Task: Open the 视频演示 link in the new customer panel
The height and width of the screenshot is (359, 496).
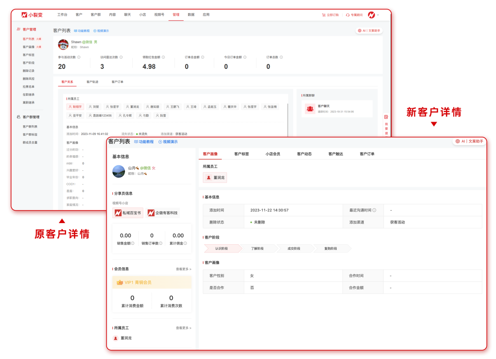Action: tap(168, 142)
